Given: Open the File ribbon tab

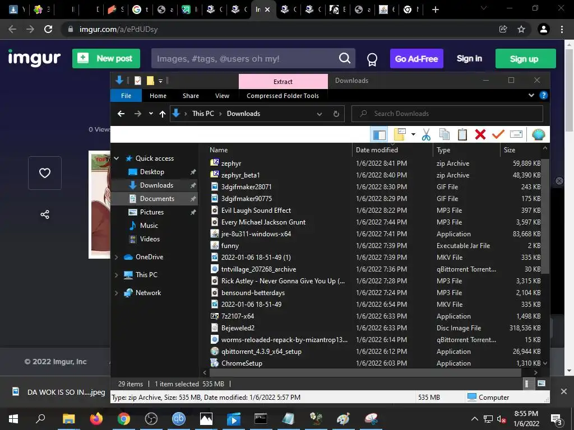Looking at the screenshot, I should (x=126, y=96).
